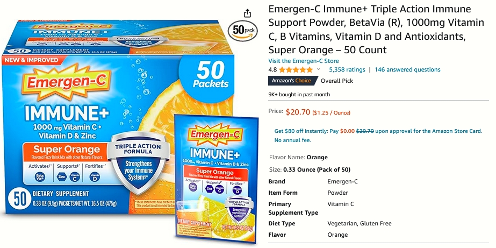Click the share icon above the 50 pack badge

pyautogui.click(x=247, y=13)
